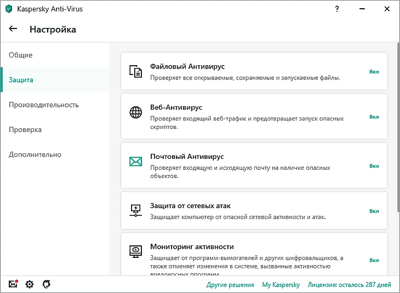This screenshot has width=400, height=293.
Task: Switch to the Общие settings section
Action: (21, 55)
